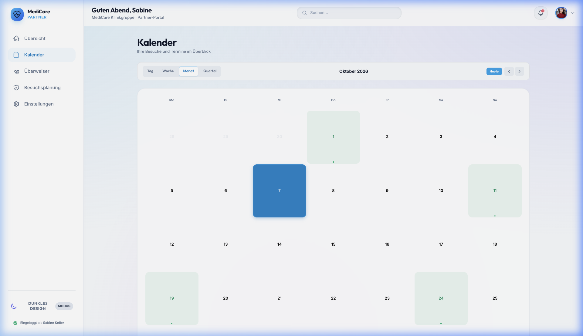Open the Überweiser section
The width and height of the screenshot is (583, 336).
[x=42, y=71]
